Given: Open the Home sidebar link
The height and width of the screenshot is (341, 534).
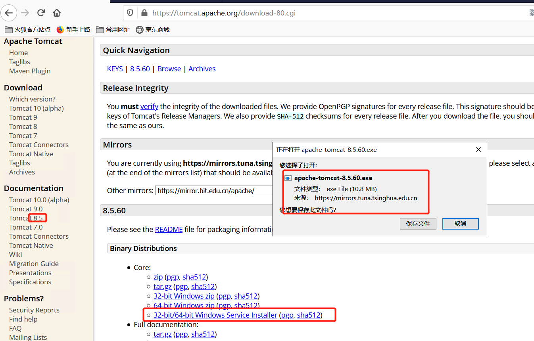Looking at the screenshot, I should pyautogui.click(x=19, y=53).
